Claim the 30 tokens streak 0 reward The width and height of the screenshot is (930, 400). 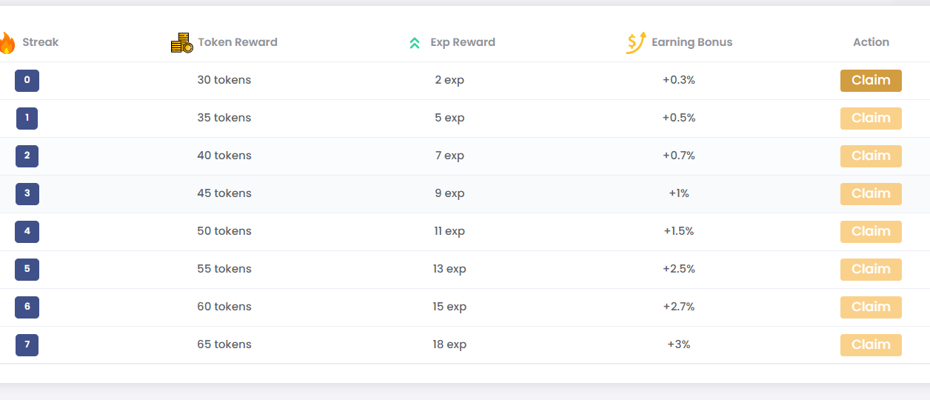tap(871, 81)
